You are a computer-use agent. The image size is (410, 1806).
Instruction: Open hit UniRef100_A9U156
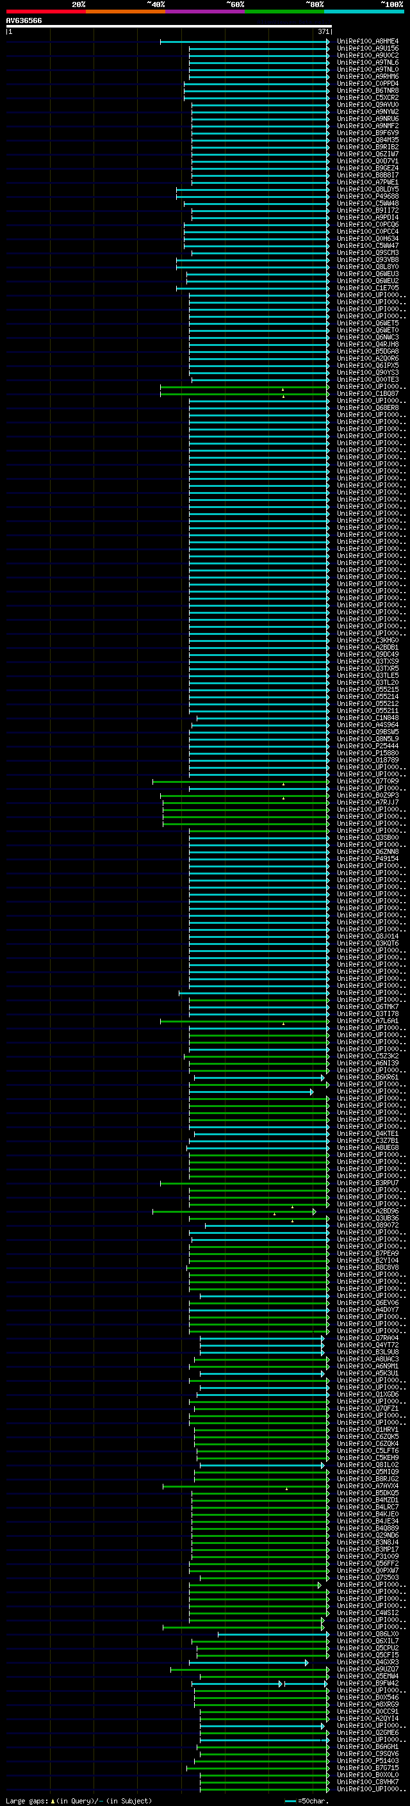pyautogui.click(x=368, y=49)
